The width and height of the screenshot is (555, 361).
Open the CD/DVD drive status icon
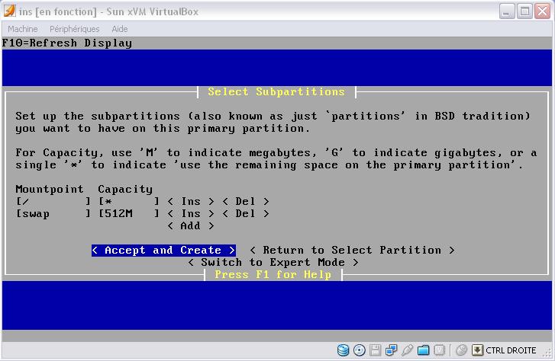(x=360, y=351)
